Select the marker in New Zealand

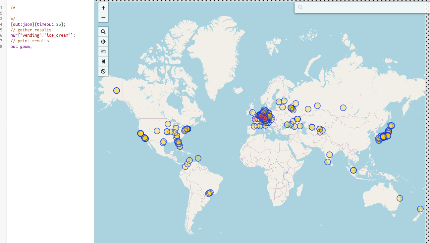420,209
